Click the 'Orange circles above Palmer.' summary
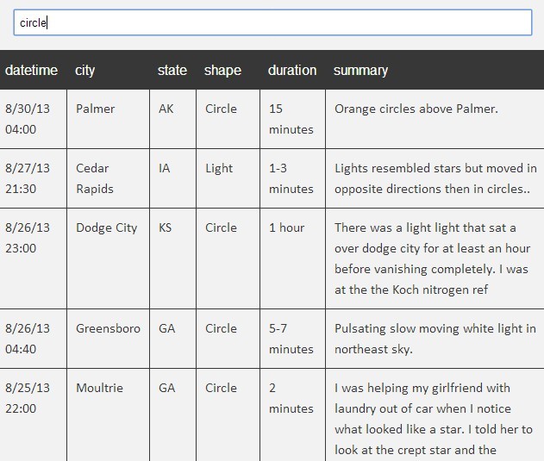544x461 pixels. [x=416, y=109]
